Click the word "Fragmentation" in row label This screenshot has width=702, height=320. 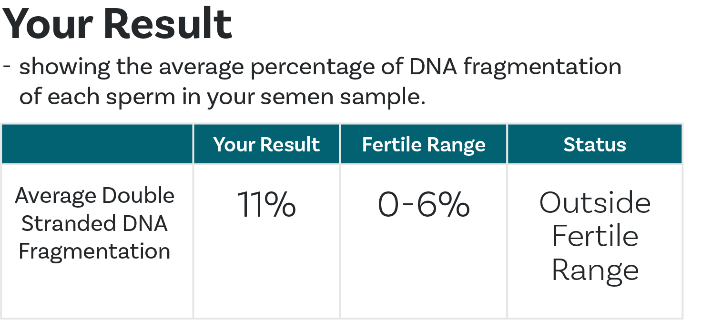95,251
